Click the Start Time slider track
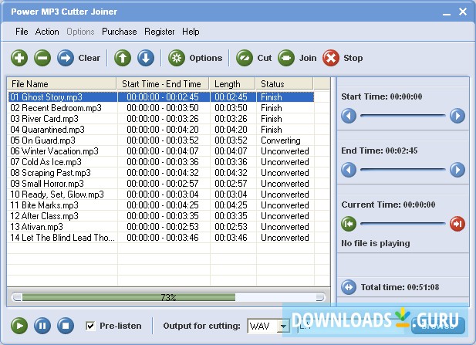This screenshot has height=345, width=476. click(x=403, y=116)
